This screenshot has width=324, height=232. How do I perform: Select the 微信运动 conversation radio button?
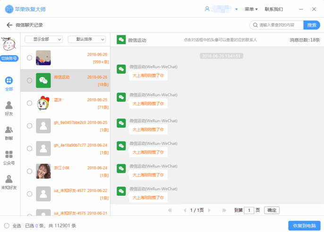(x=29, y=81)
